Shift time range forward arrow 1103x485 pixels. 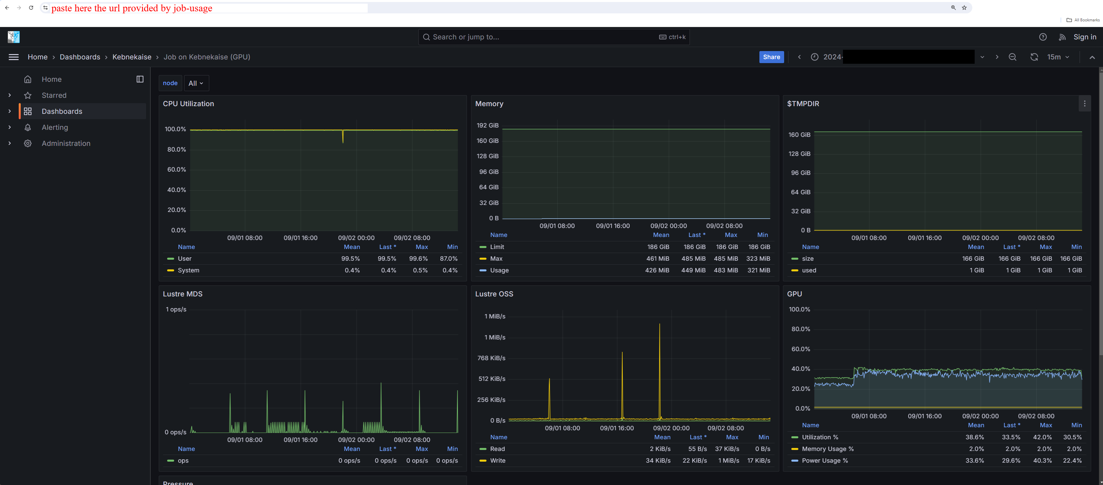click(997, 57)
